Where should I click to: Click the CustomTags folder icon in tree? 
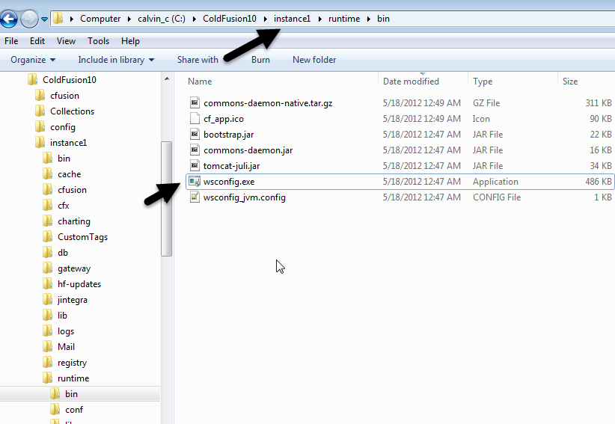point(47,236)
